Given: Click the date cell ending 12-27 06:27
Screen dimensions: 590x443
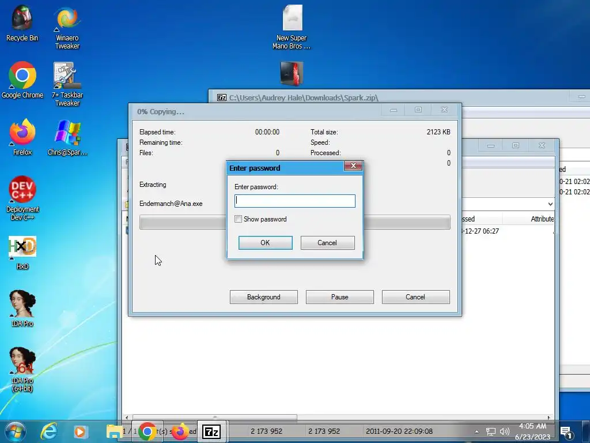Looking at the screenshot, I should 480,231.
